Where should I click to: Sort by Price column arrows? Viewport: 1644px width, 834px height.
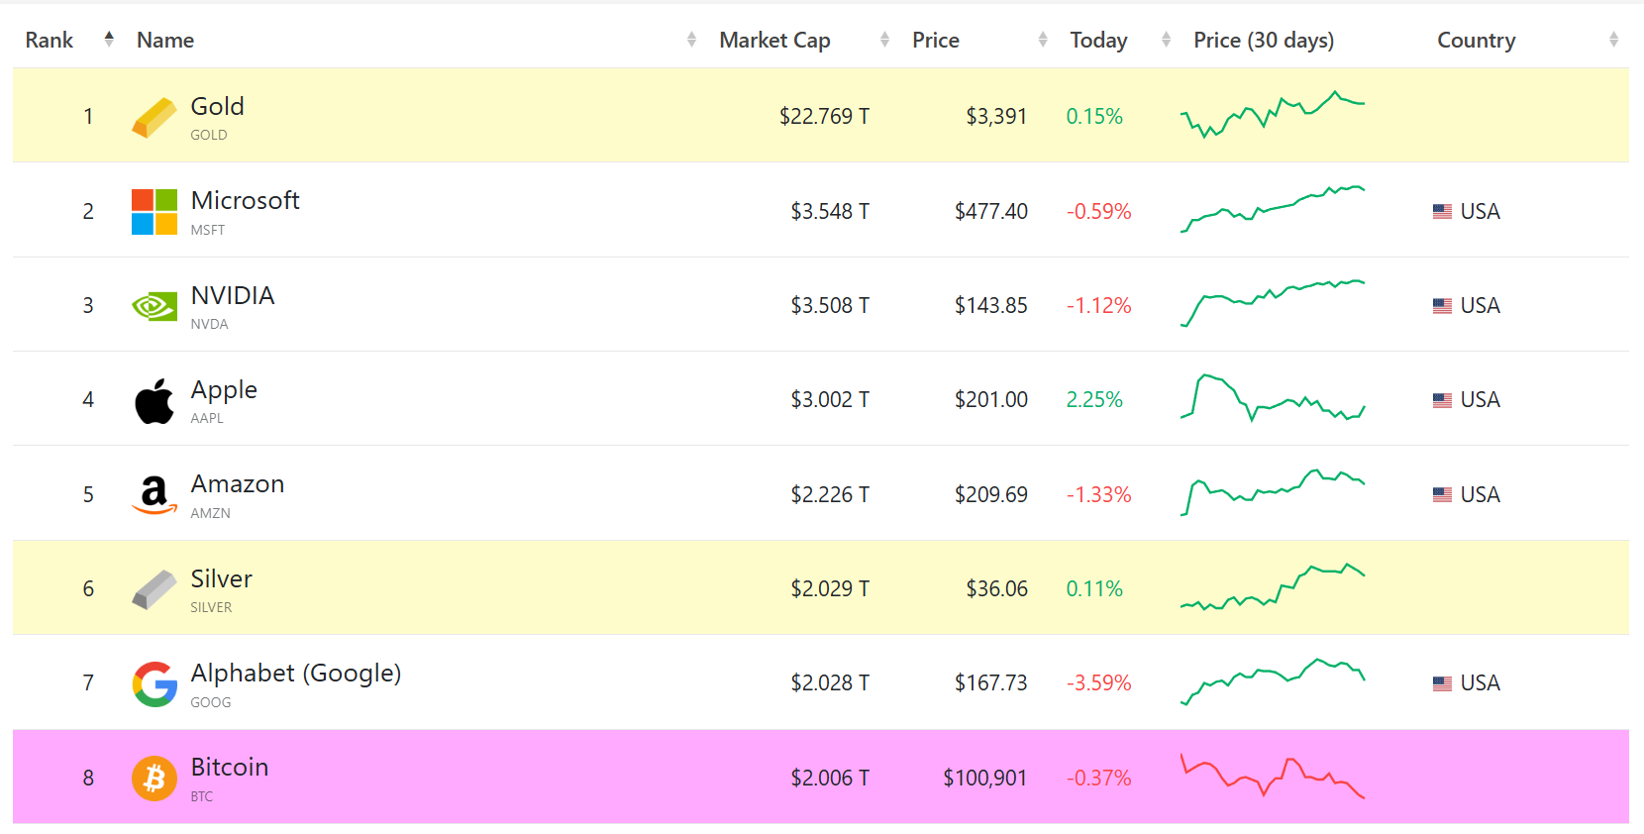point(1043,40)
